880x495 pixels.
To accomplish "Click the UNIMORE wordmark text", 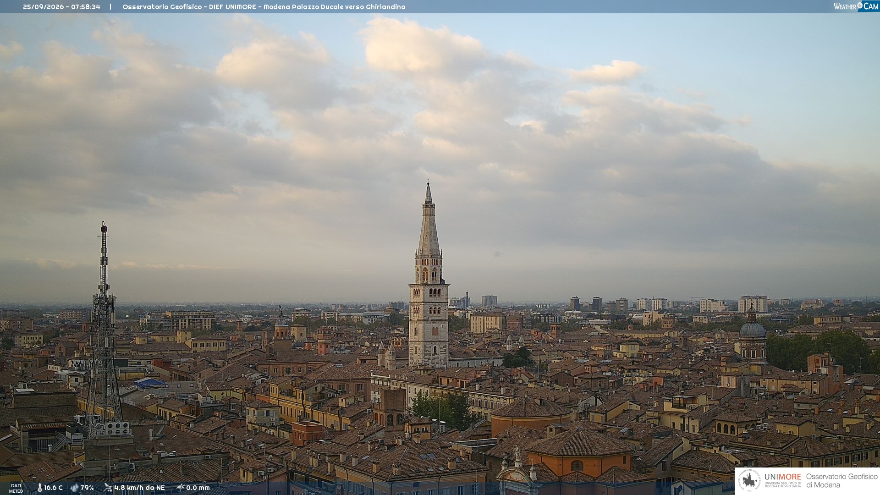I will [782, 477].
